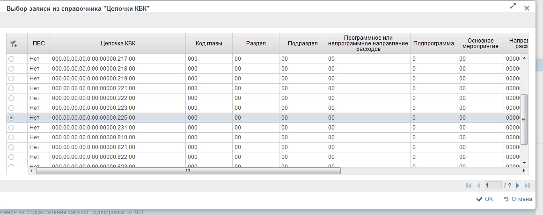Image resolution: width=543 pixels, height=215 pixels.
Task: Go to the next page of results
Action: [x=518, y=186]
